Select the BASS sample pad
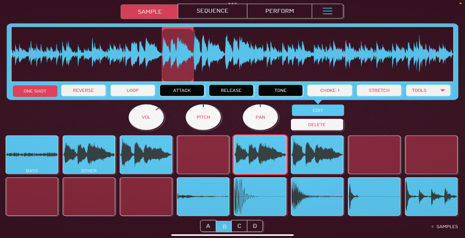 32,155
